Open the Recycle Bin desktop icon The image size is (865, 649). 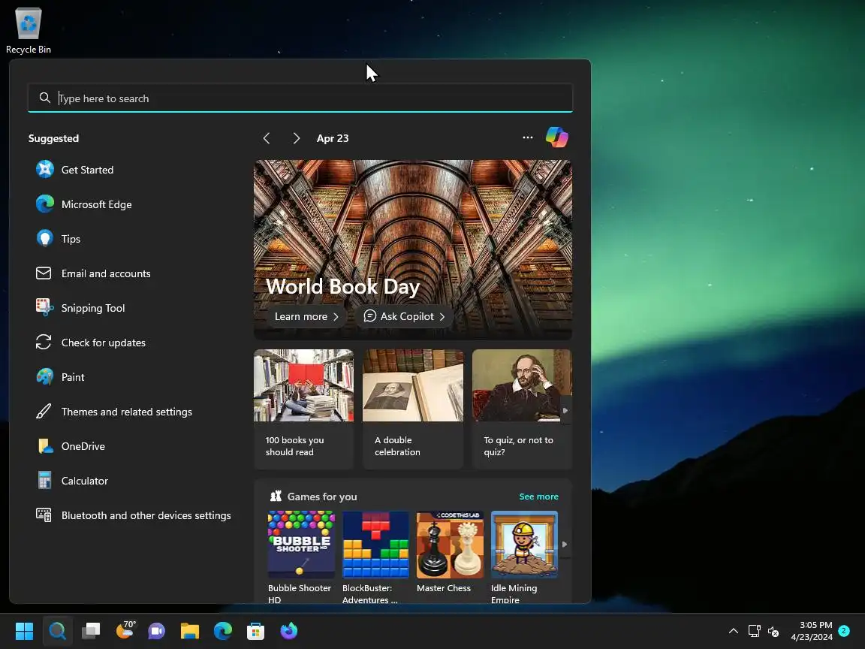pyautogui.click(x=28, y=30)
